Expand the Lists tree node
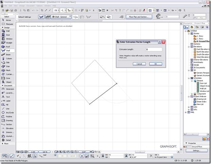 tap(189, 107)
